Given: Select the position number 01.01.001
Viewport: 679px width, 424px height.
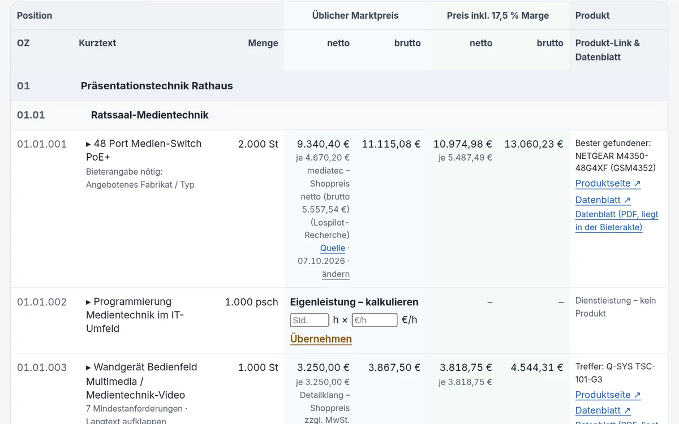Looking at the screenshot, I should coord(42,144).
